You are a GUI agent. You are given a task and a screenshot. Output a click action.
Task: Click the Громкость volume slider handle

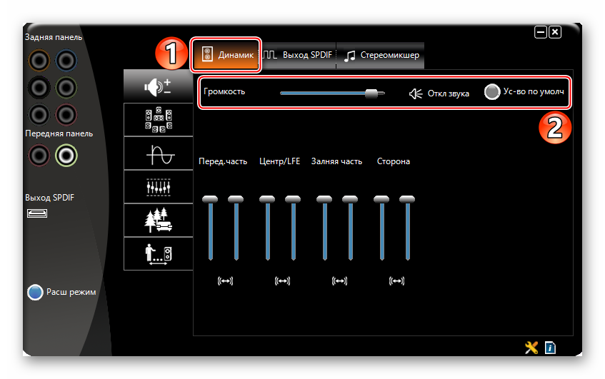tap(371, 93)
